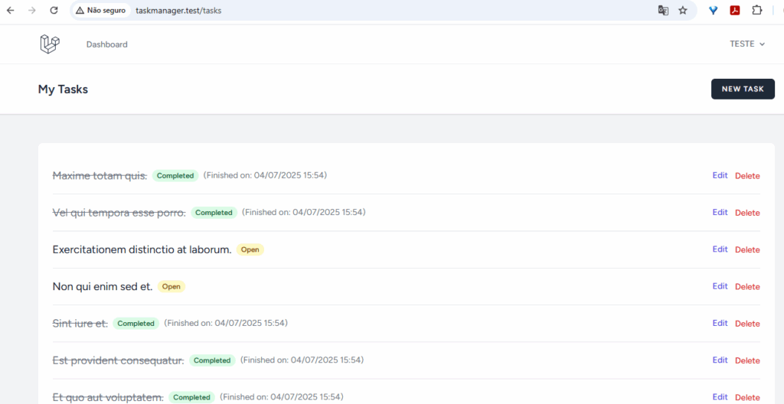Screen dimensions: 784x404
Task: Click Open badge on Non qui enim
Action: [171, 286]
